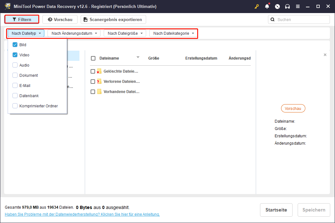335x223 pixels.
Task: Click the Verlorene Dateien folder icon
Action: [99, 81]
